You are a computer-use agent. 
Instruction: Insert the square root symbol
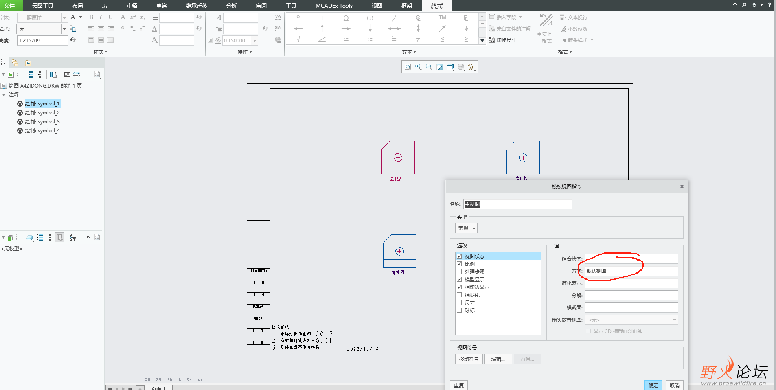pyautogui.click(x=298, y=39)
